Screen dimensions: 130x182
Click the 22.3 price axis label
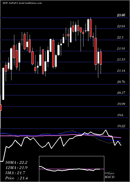pyautogui.click(x=120, y=37)
